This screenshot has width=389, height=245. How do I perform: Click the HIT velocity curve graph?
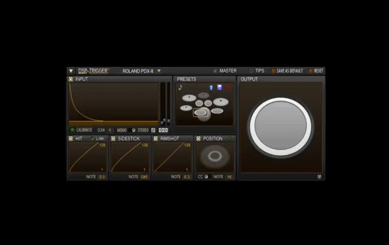pos(88,157)
